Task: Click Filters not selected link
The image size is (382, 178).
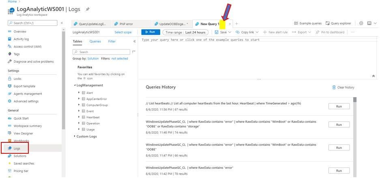Action: tap(119, 59)
